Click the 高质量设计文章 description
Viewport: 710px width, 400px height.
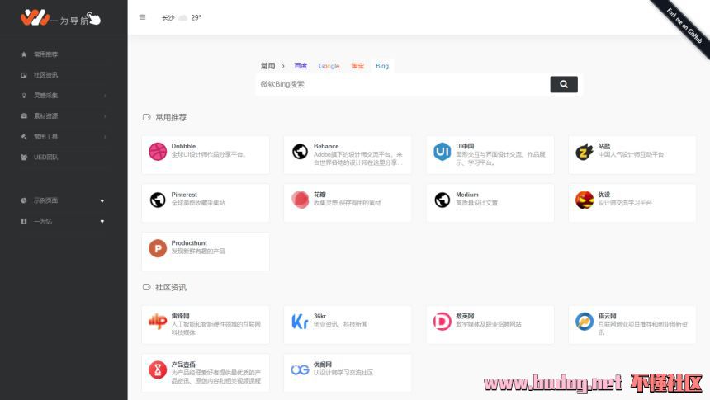pyautogui.click(x=477, y=203)
